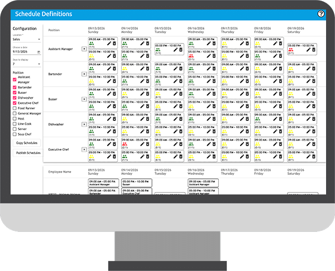
Task: Click the Publish Schedules button
Action: click(28, 153)
